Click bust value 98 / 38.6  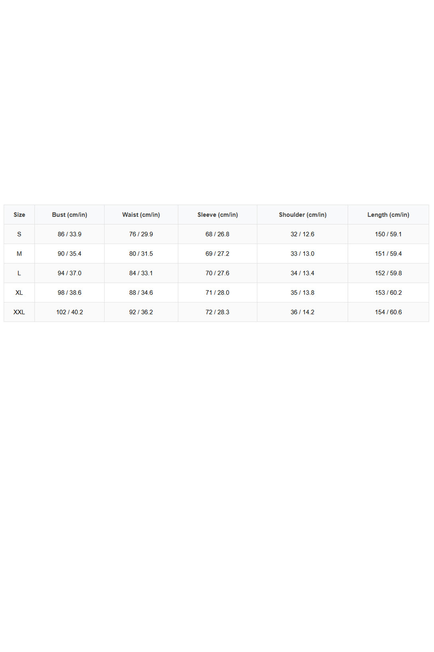tap(69, 293)
